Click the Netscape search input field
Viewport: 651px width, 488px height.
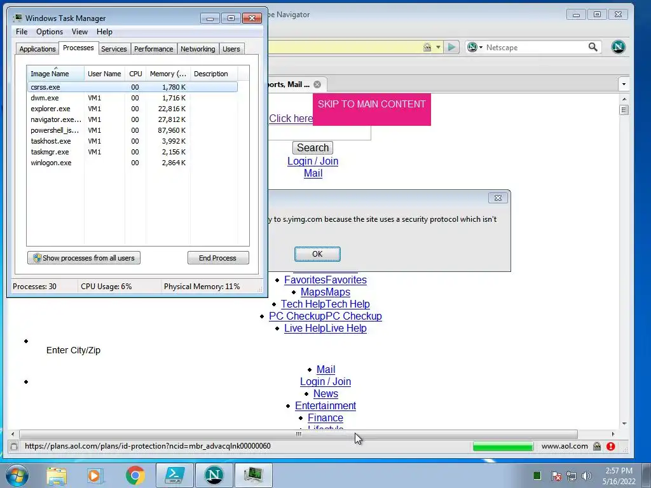point(535,47)
